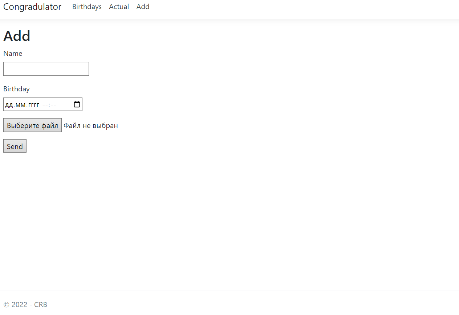Navigate to the Actual page
The image size is (459, 315).
(x=119, y=7)
